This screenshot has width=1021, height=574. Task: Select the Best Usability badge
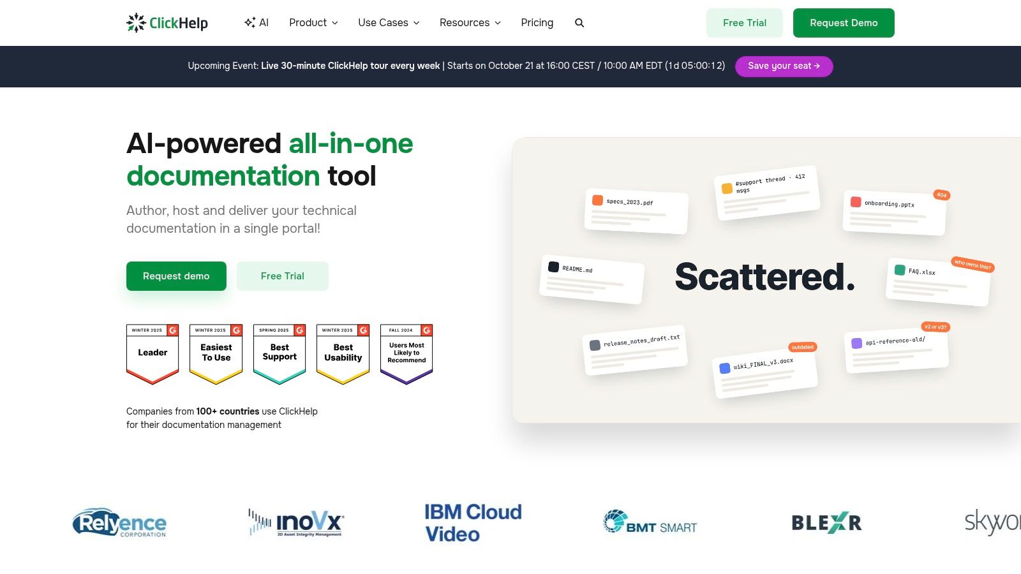(343, 354)
